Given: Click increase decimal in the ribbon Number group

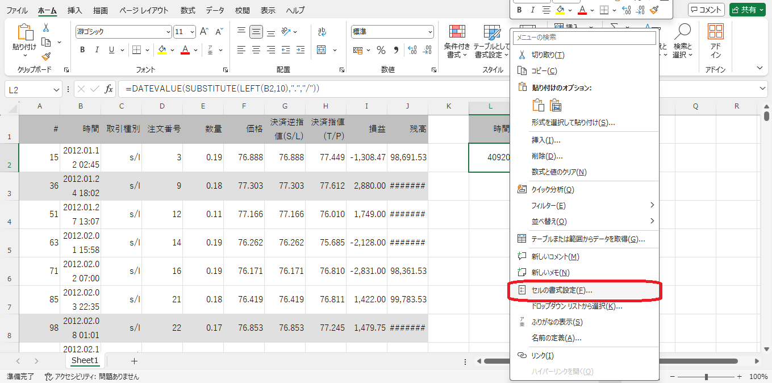Looking at the screenshot, I should pyautogui.click(x=412, y=50).
